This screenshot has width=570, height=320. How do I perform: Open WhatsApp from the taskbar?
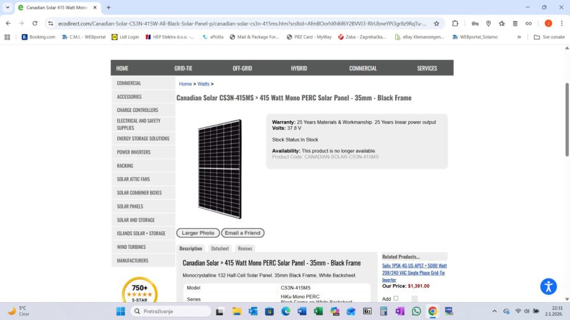(x=416, y=311)
